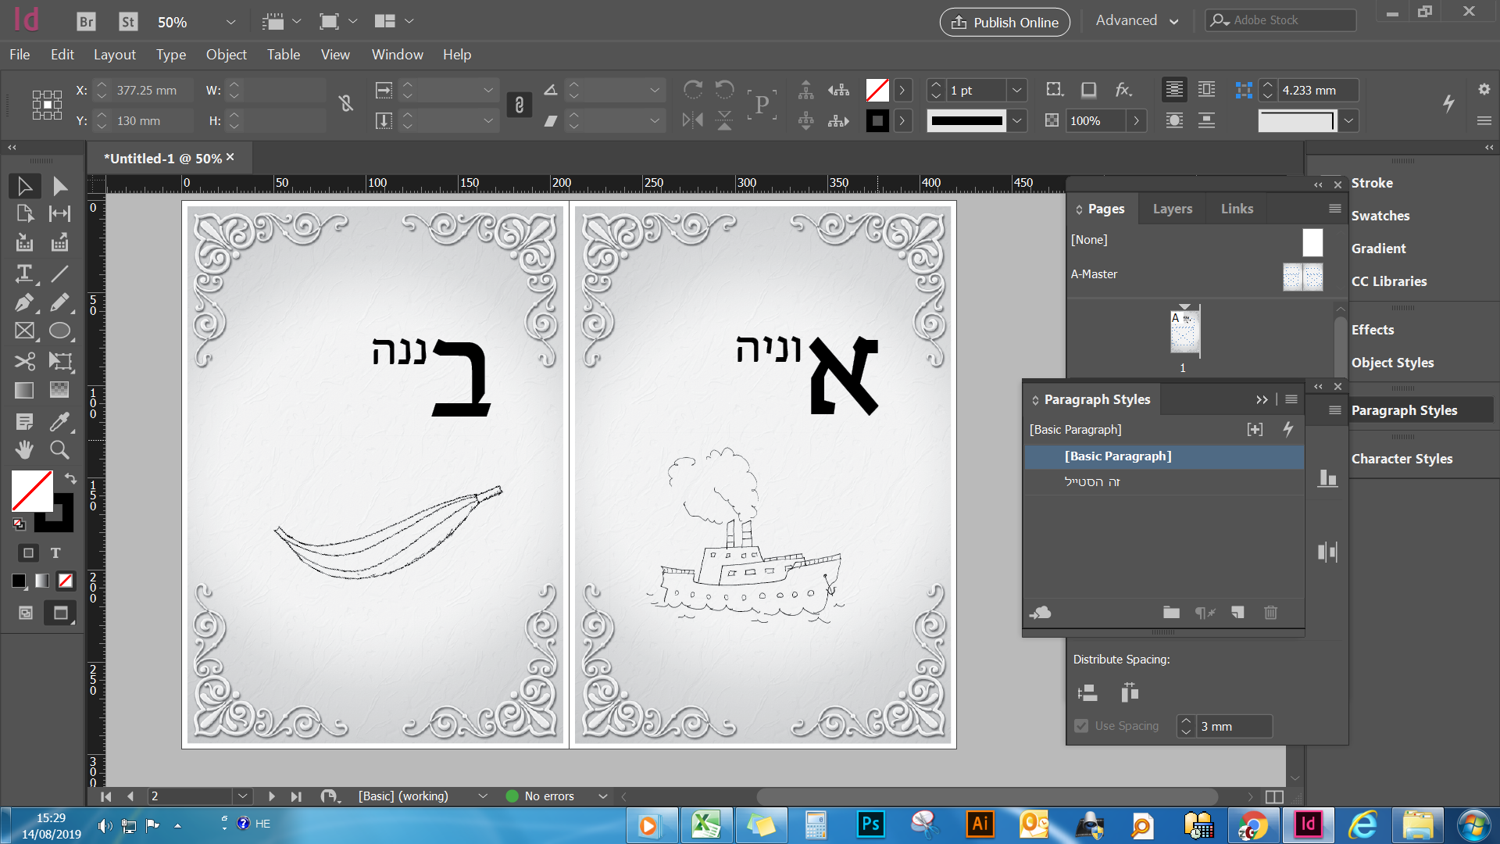Select the Type tool
Screen dimensions: 1500x844
(x=24, y=274)
